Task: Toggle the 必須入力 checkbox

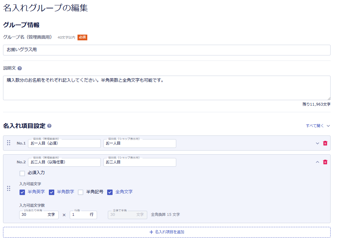Action: [x=22, y=173]
